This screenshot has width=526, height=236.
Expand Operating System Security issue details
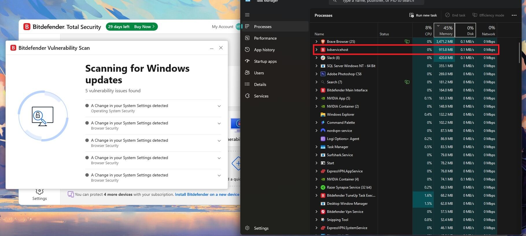click(219, 106)
